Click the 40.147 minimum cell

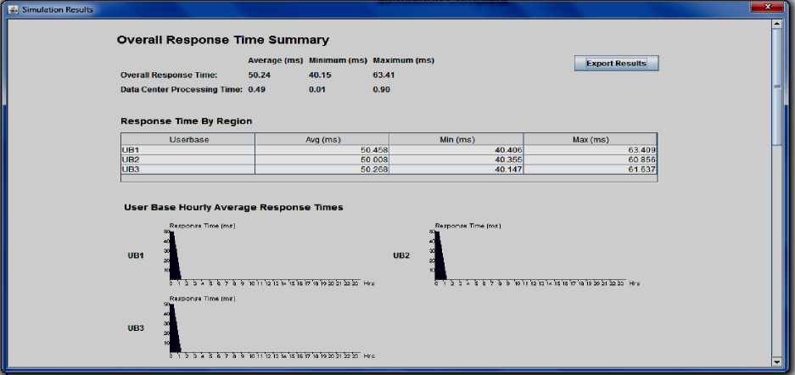[x=456, y=169]
